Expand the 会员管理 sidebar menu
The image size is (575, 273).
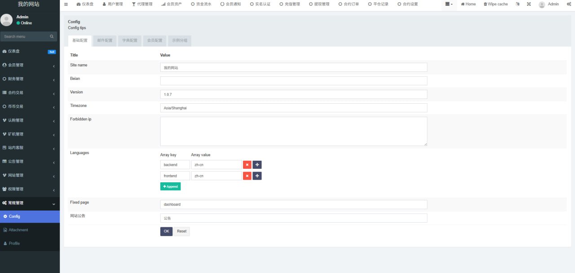point(30,65)
